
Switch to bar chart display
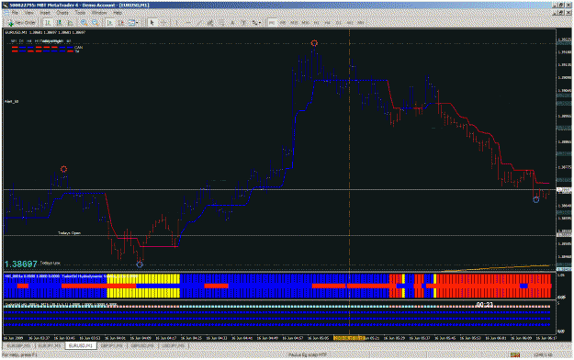48,23
